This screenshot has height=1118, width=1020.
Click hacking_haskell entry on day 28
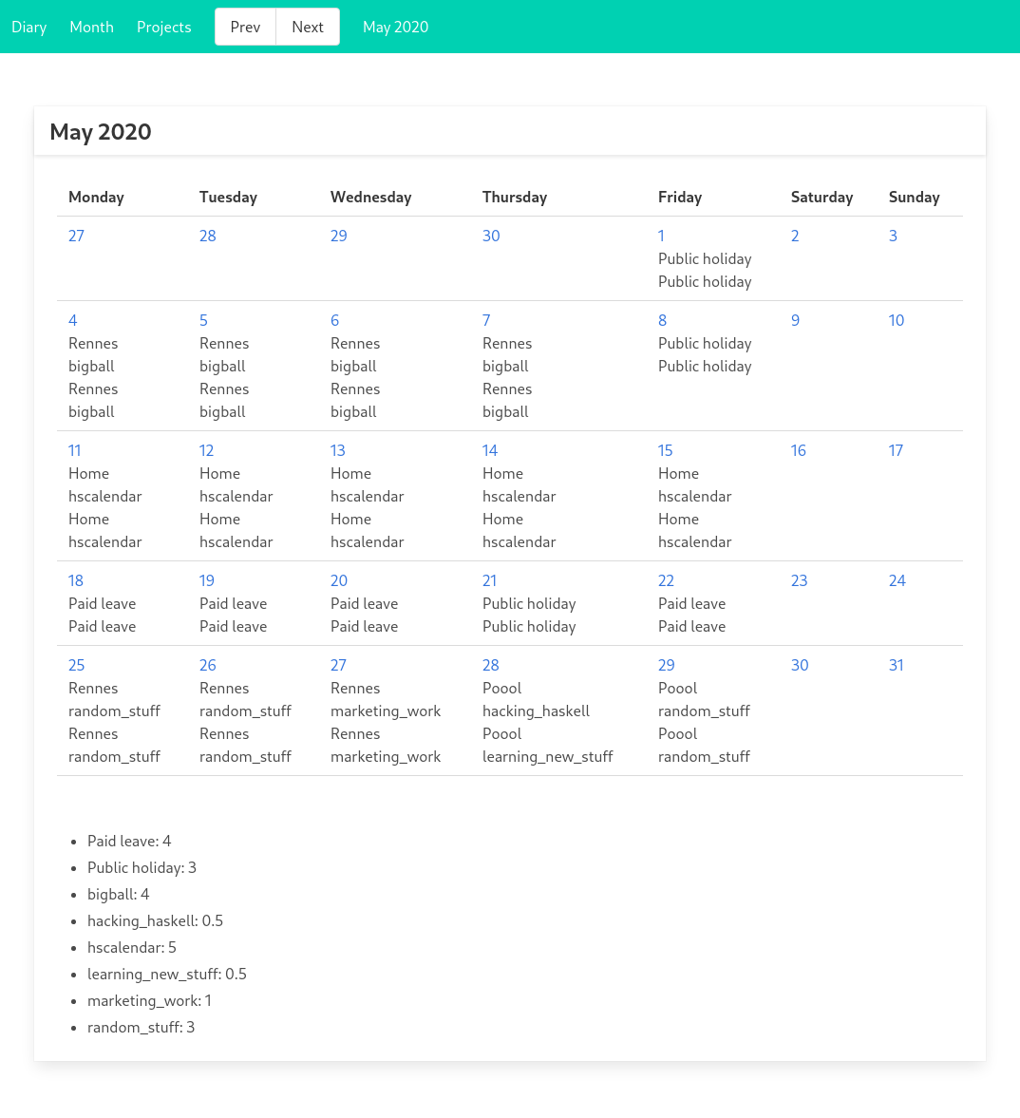tap(536, 711)
